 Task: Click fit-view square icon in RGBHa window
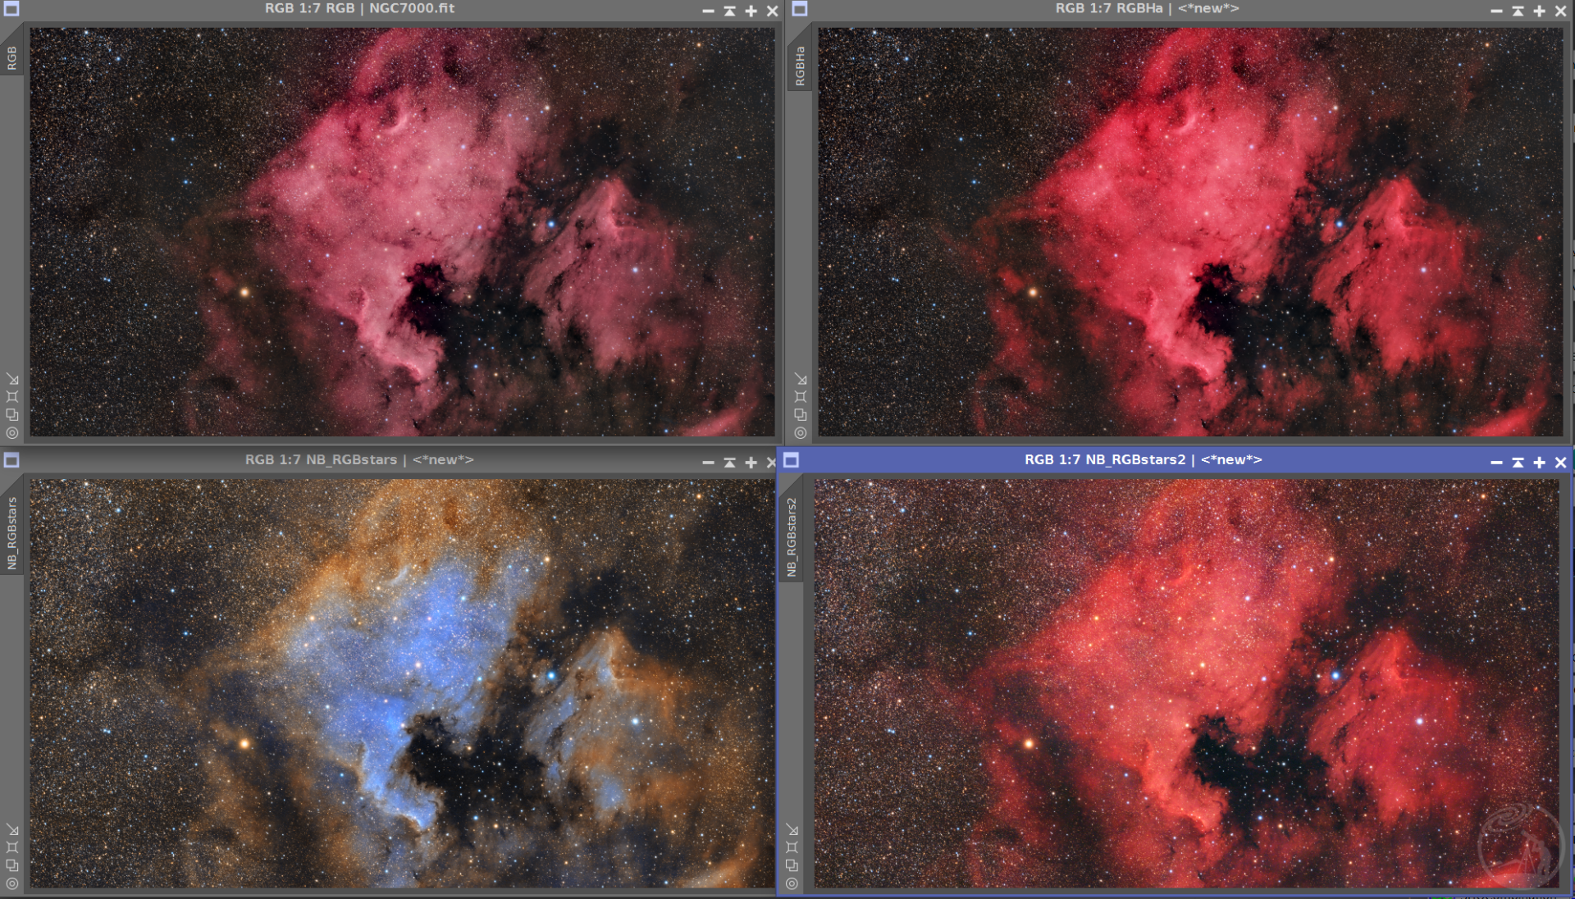coord(801,397)
